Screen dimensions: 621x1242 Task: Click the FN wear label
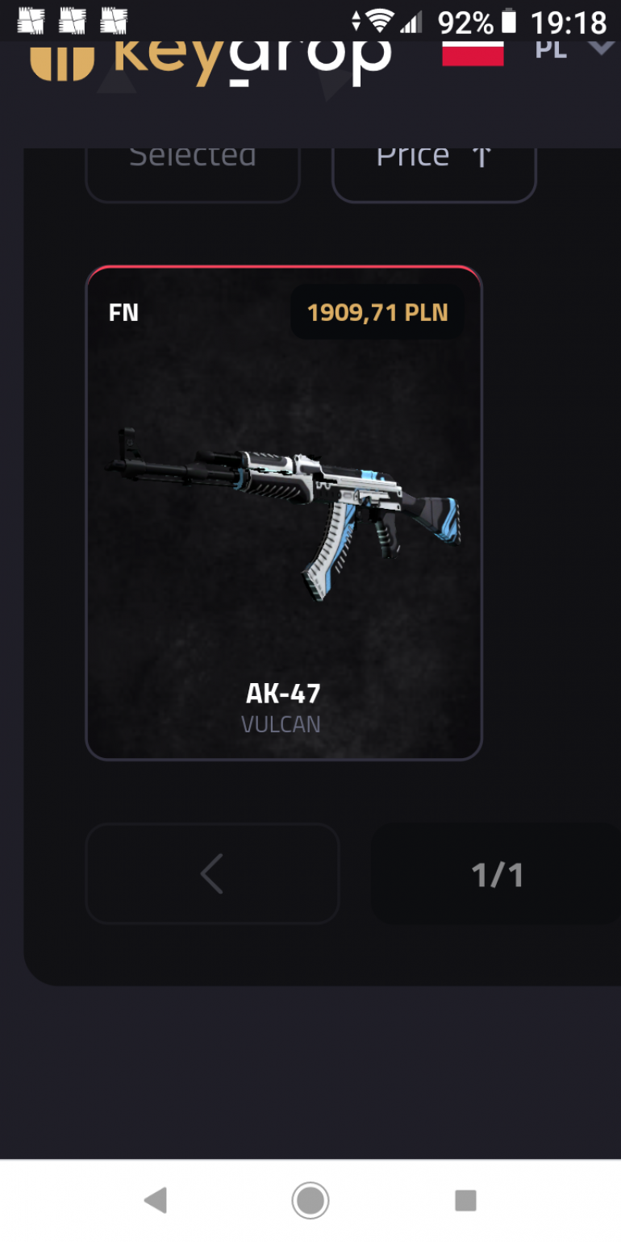click(123, 312)
